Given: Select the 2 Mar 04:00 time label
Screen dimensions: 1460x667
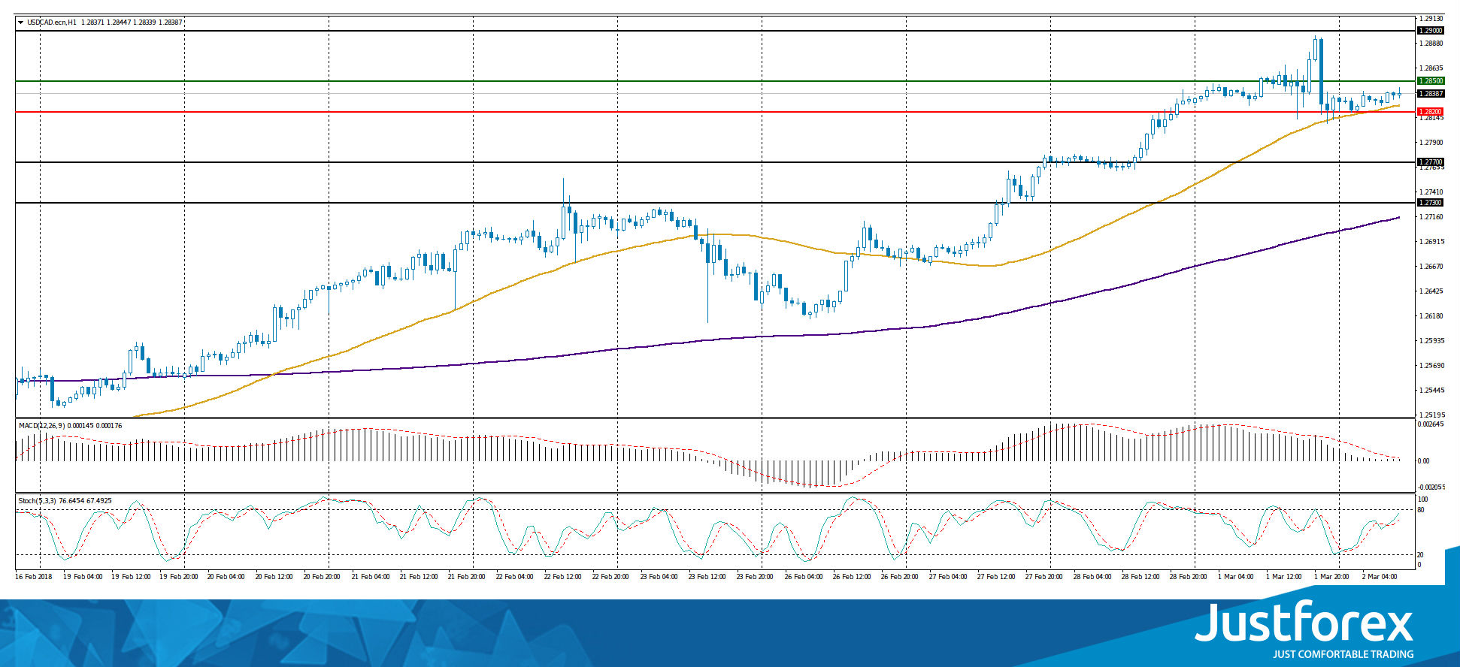Looking at the screenshot, I should [x=1380, y=577].
